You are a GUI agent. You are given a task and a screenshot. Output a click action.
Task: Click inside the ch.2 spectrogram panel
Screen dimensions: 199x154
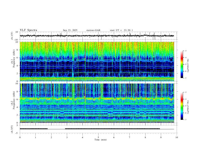pos(97,103)
